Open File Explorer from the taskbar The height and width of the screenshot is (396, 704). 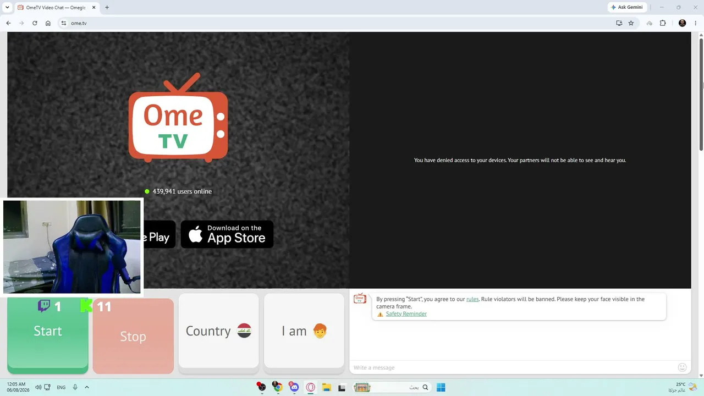click(x=326, y=387)
